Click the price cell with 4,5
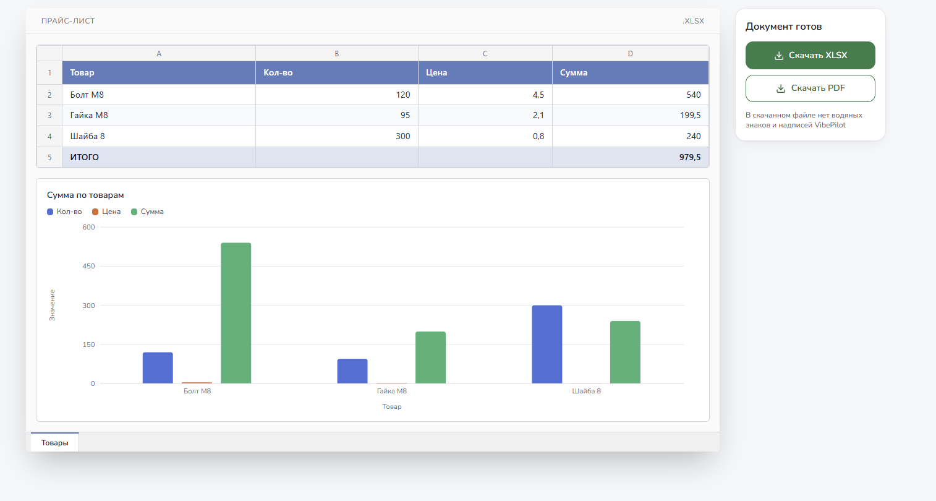 coord(485,95)
